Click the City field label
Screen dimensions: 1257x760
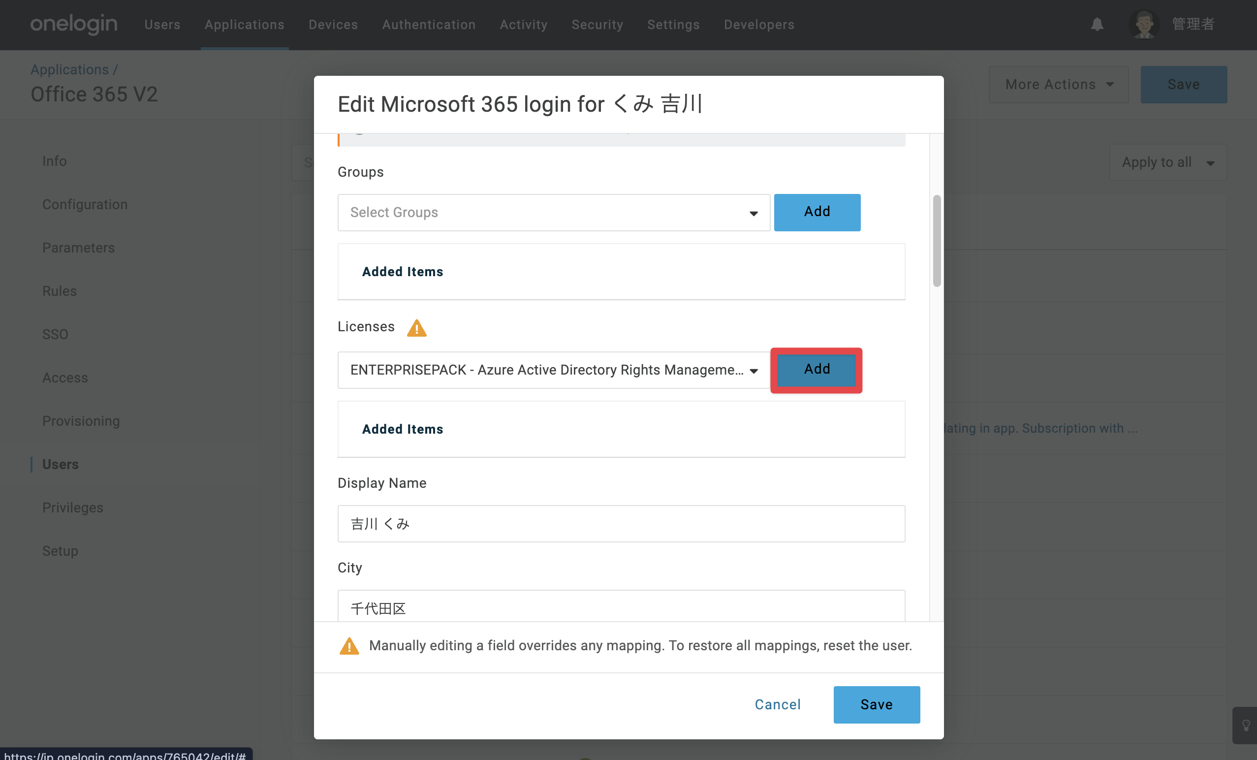[350, 568]
